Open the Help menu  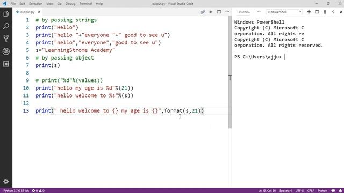click(x=99, y=4)
